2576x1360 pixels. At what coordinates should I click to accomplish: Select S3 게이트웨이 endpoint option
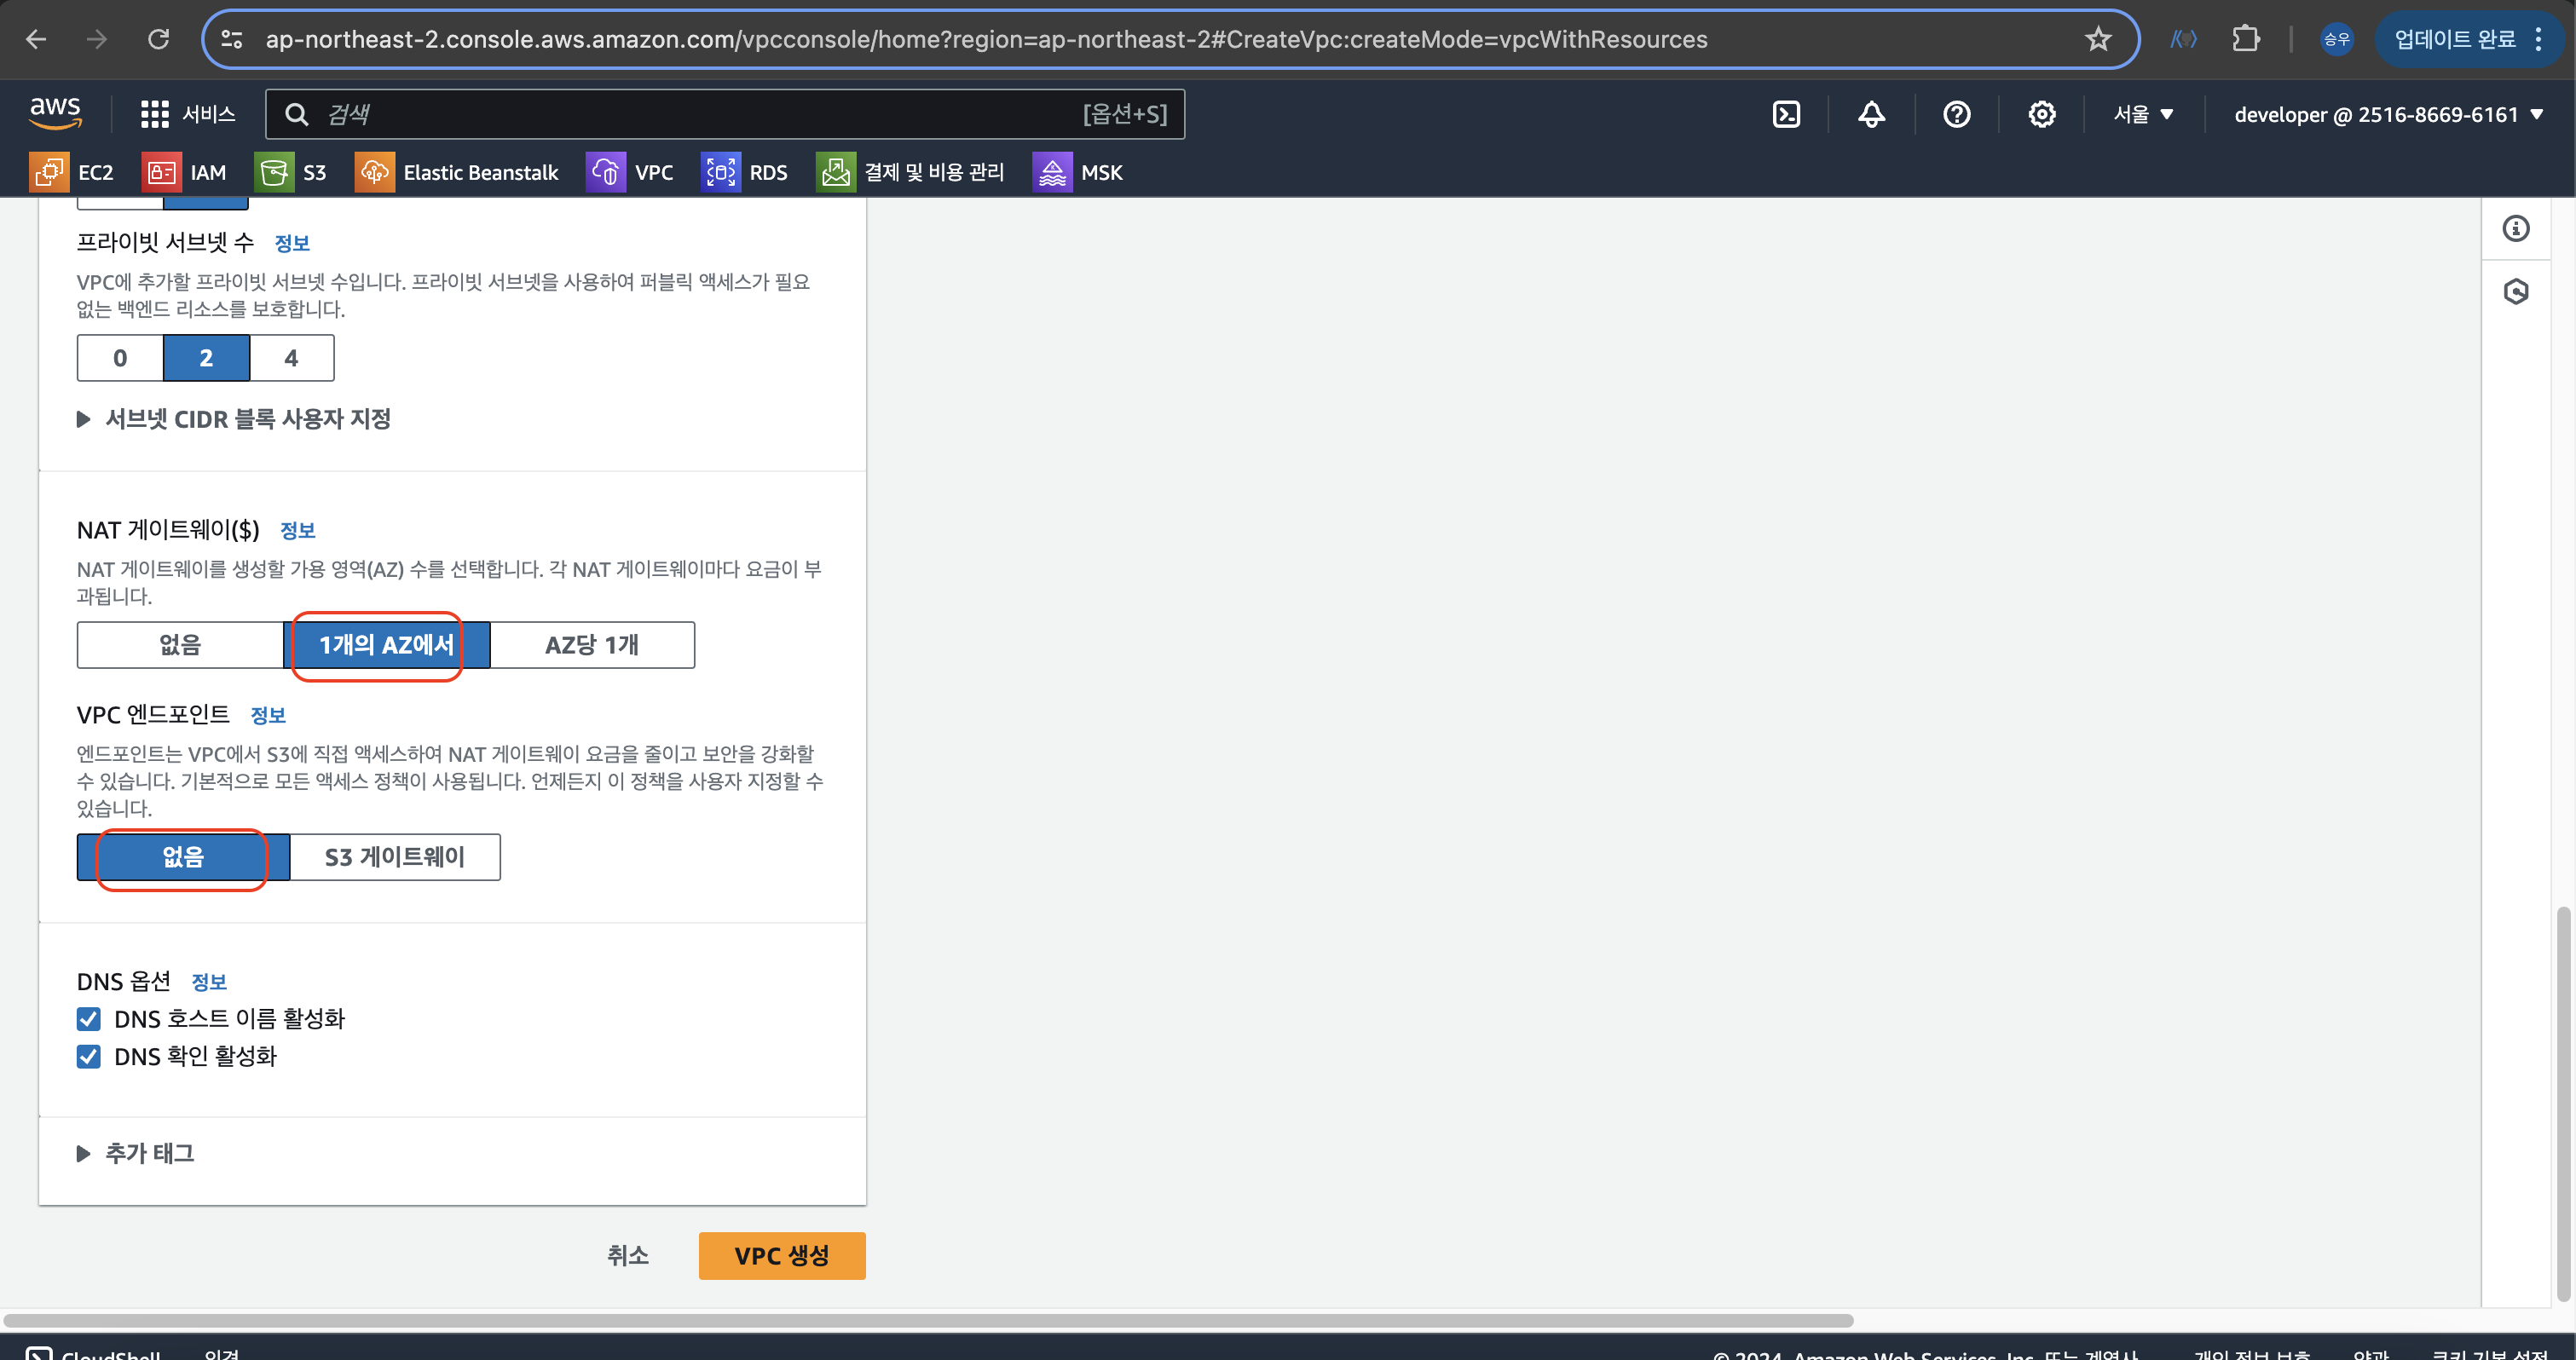click(x=395, y=856)
